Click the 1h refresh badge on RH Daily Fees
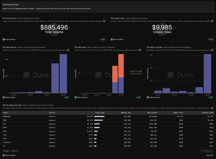The image size is (216, 159). point(138,97)
